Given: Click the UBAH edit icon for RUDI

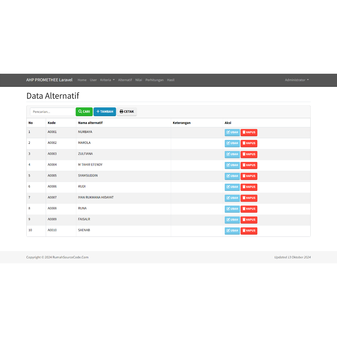Looking at the screenshot, I should pyautogui.click(x=228, y=187).
